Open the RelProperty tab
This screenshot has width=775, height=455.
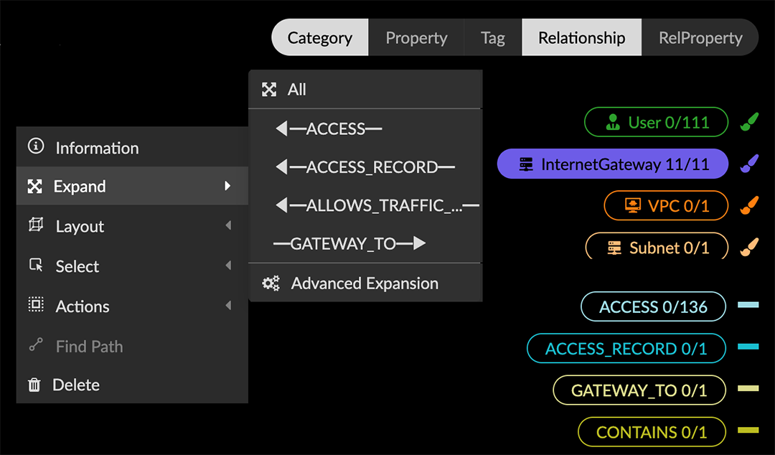(x=700, y=38)
